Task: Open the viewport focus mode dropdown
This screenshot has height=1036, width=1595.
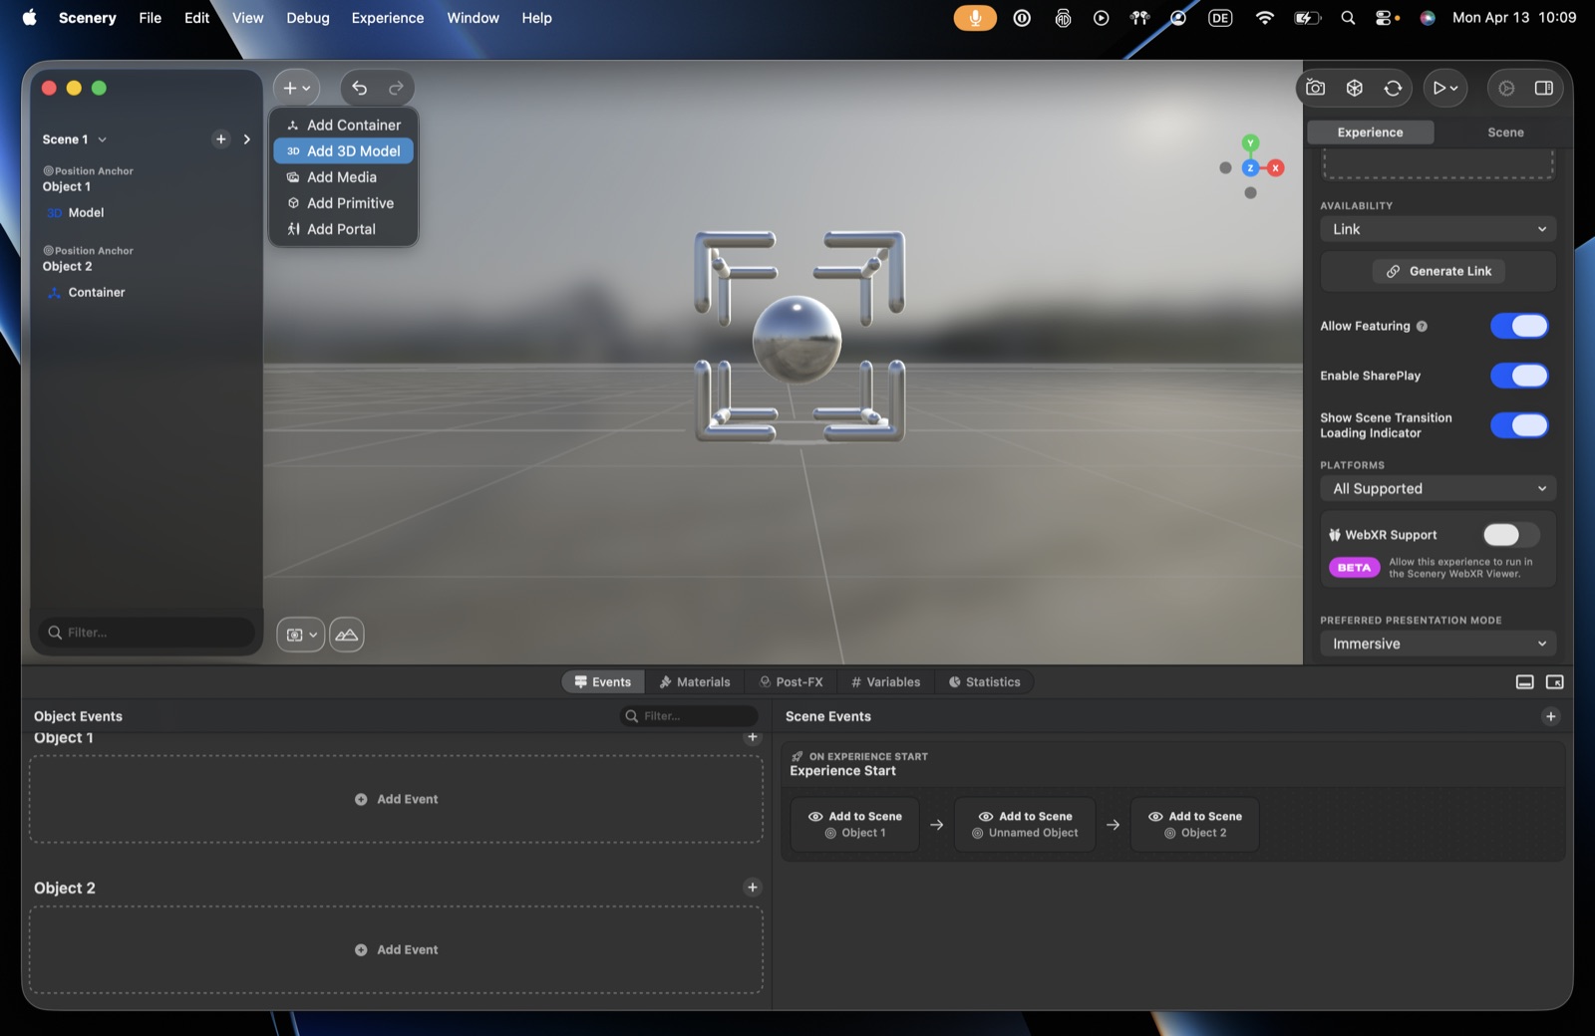Action: (300, 635)
